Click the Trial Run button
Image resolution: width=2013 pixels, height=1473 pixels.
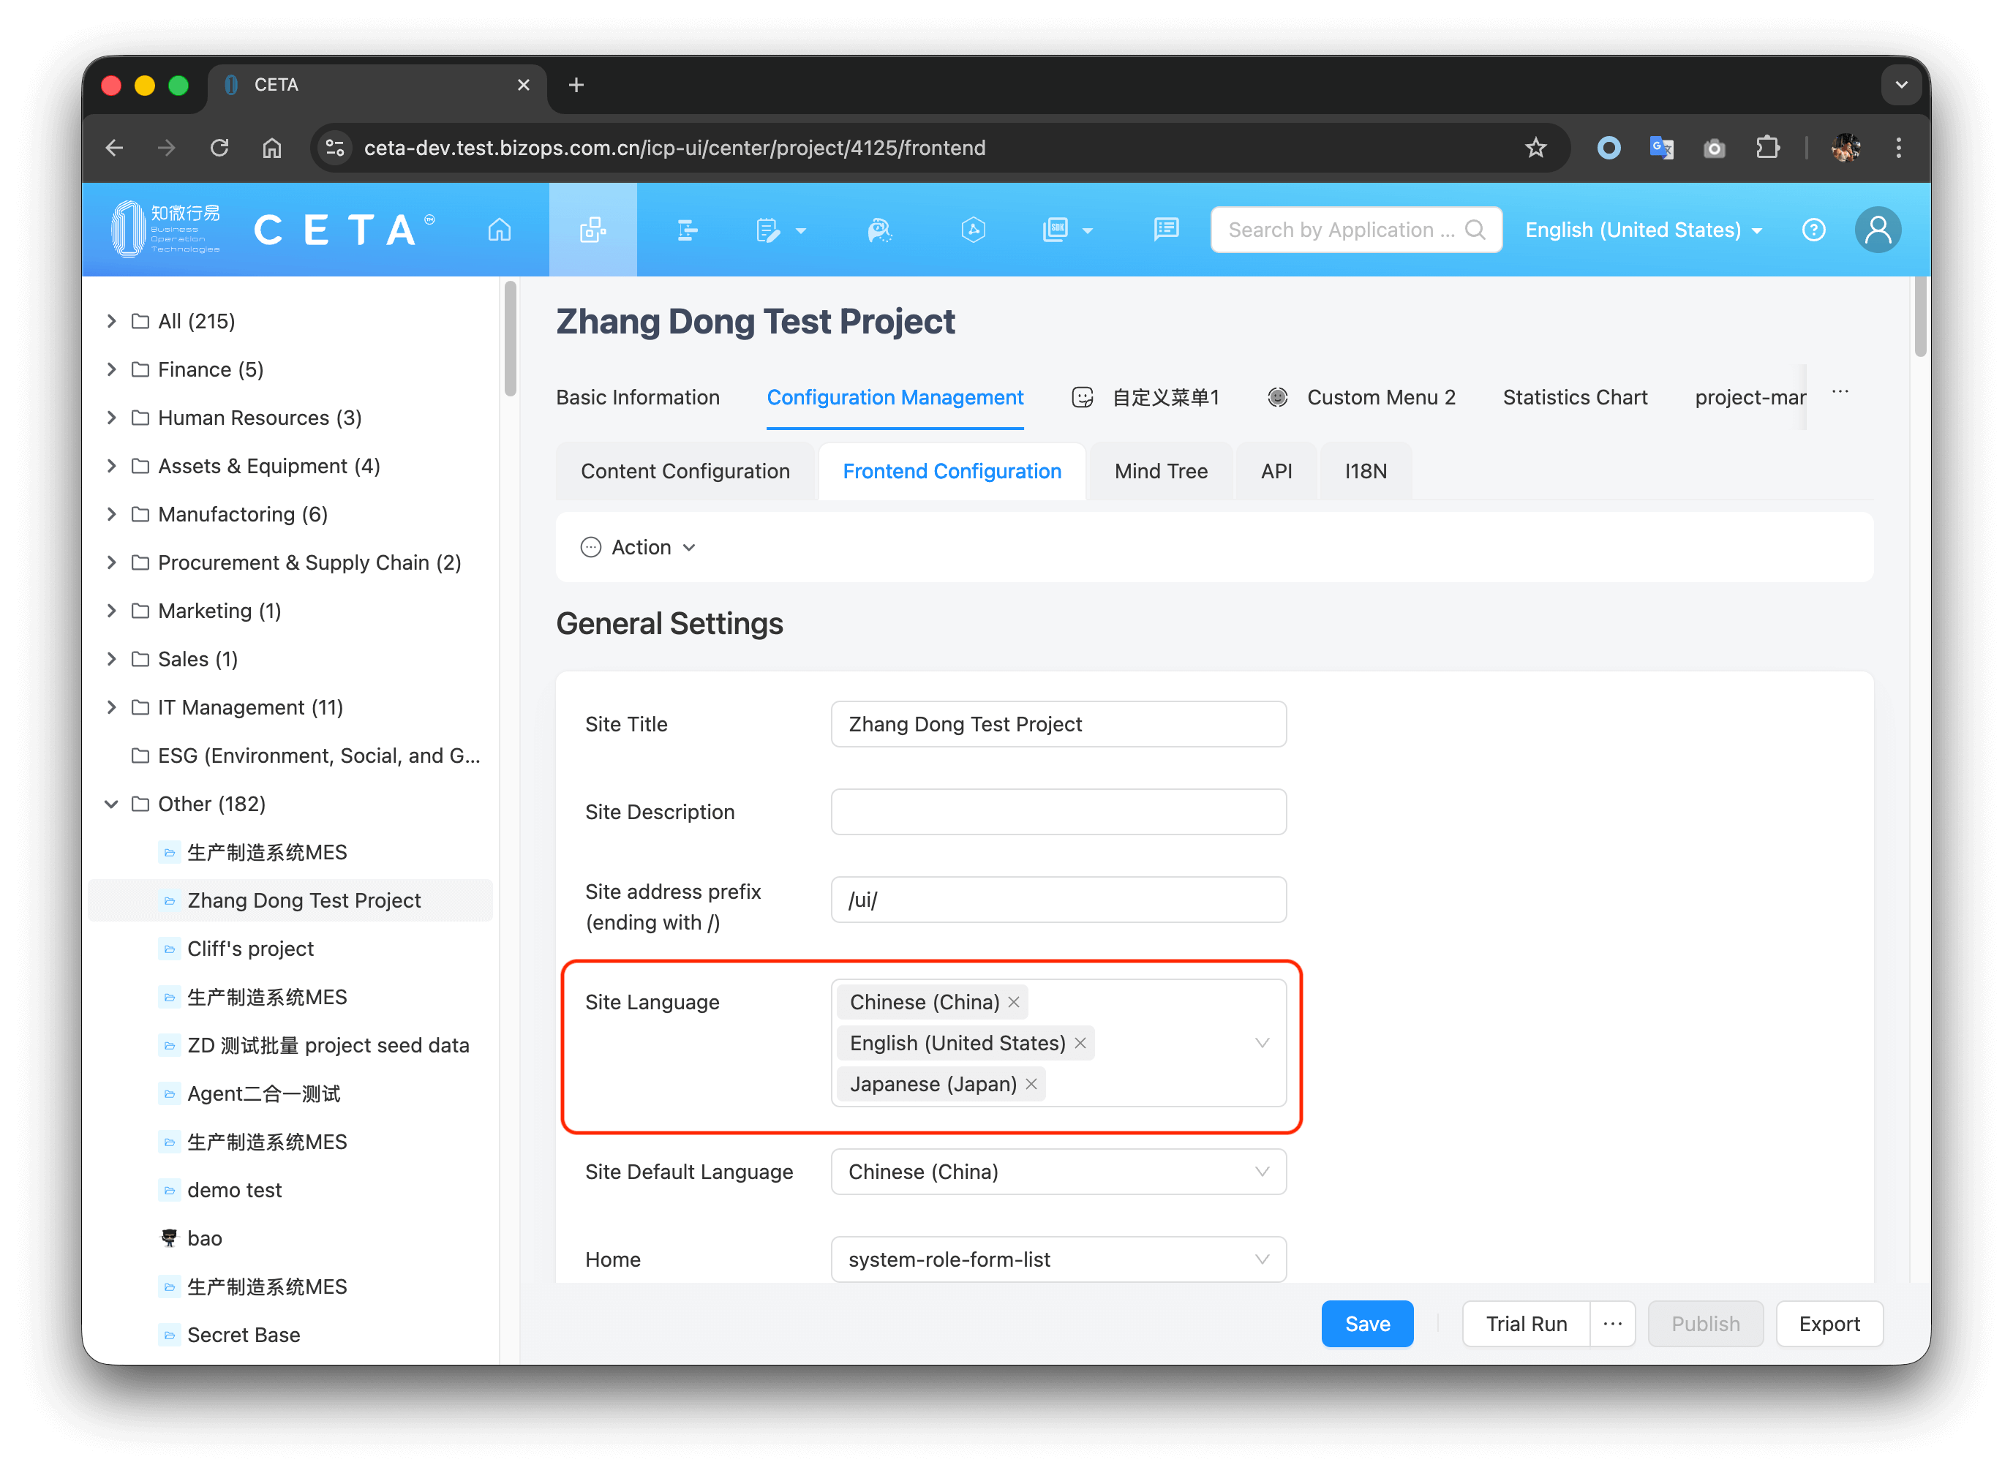point(1525,1324)
